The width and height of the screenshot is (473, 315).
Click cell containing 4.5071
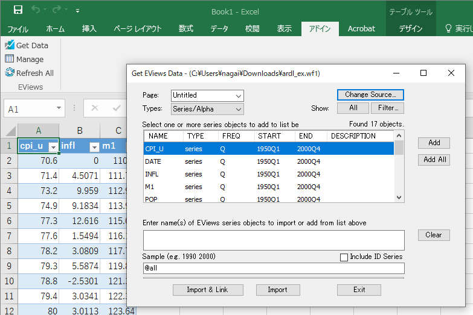point(79,176)
